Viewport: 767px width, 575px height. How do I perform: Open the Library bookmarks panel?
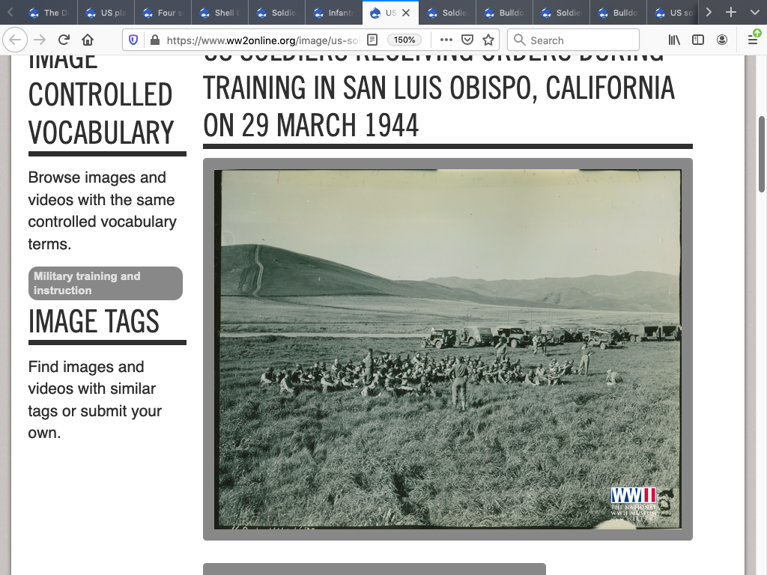coord(675,40)
